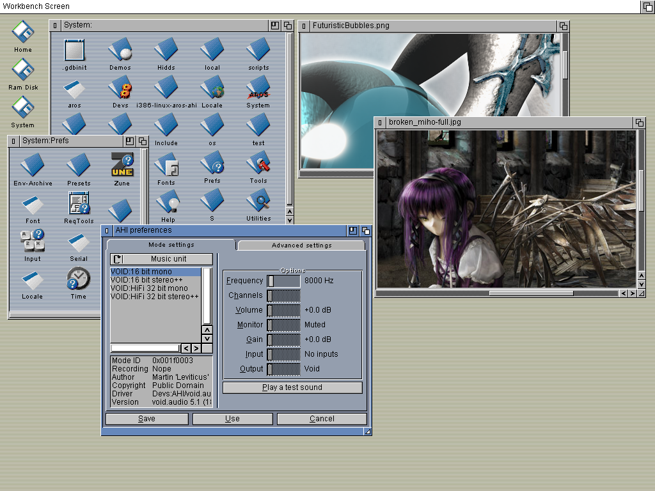Open the Music unit cycle selector

(162, 259)
